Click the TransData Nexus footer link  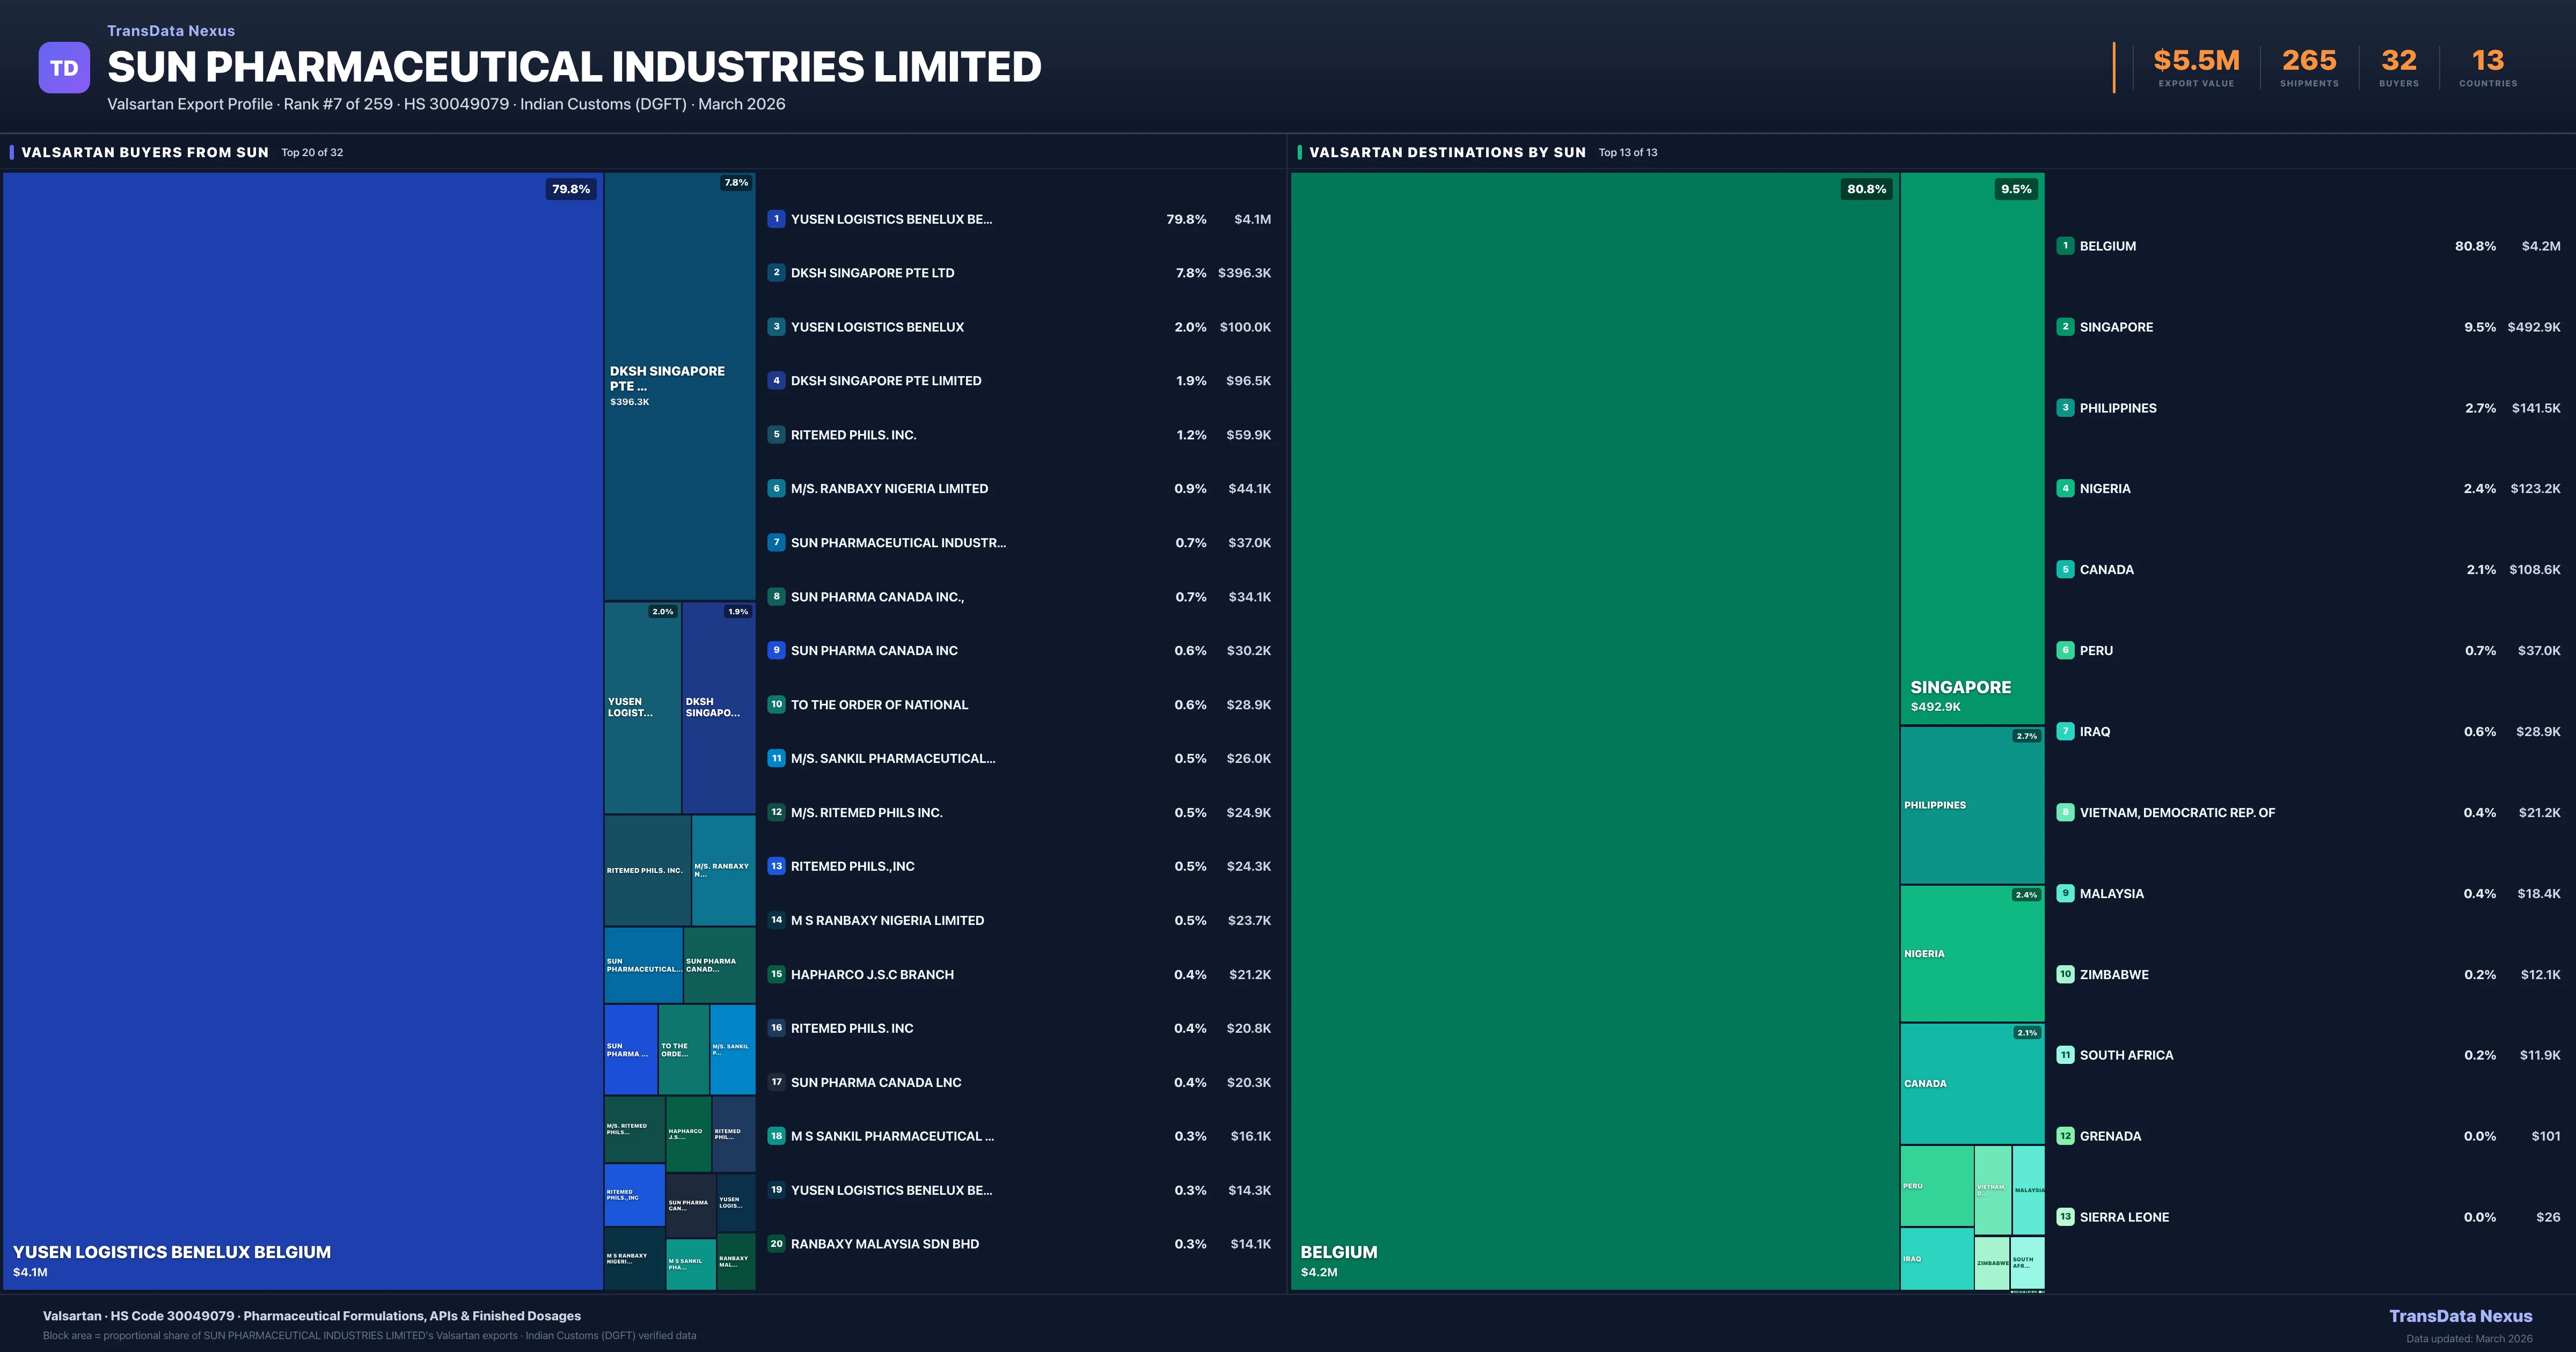(x=2460, y=1316)
